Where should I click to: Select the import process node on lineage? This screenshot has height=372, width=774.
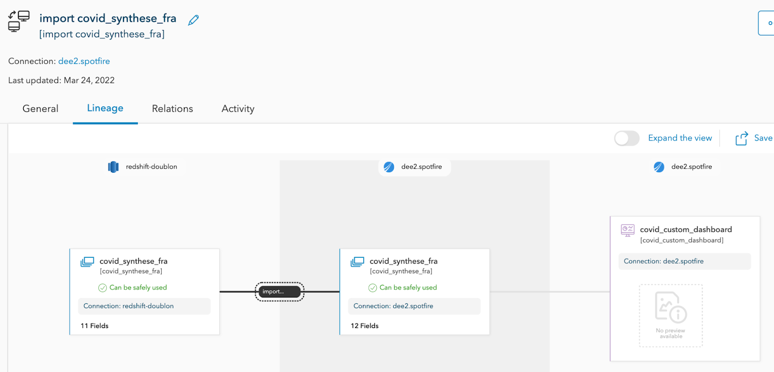tap(280, 292)
